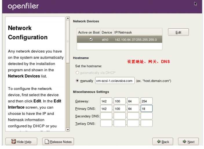Click Gateway third octet field 64
Screen dimensions: 204x149
(133, 101)
